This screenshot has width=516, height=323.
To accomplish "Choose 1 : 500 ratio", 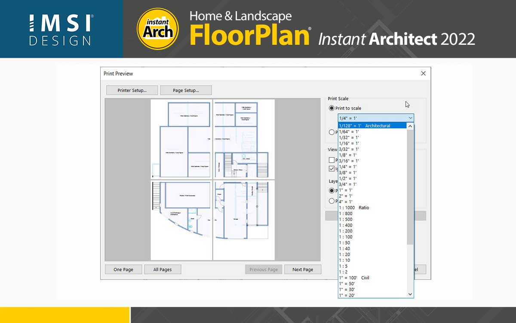I will [372, 219].
